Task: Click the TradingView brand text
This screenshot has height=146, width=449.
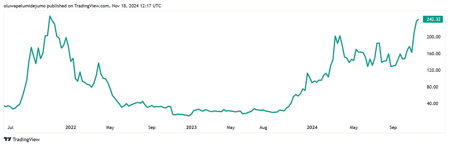Action: tap(26, 139)
